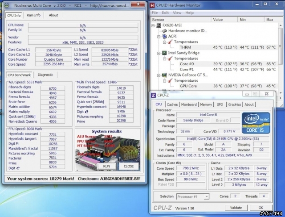Click the Prime 20398 multi-thread score
285x217 pixels.
[121, 121]
